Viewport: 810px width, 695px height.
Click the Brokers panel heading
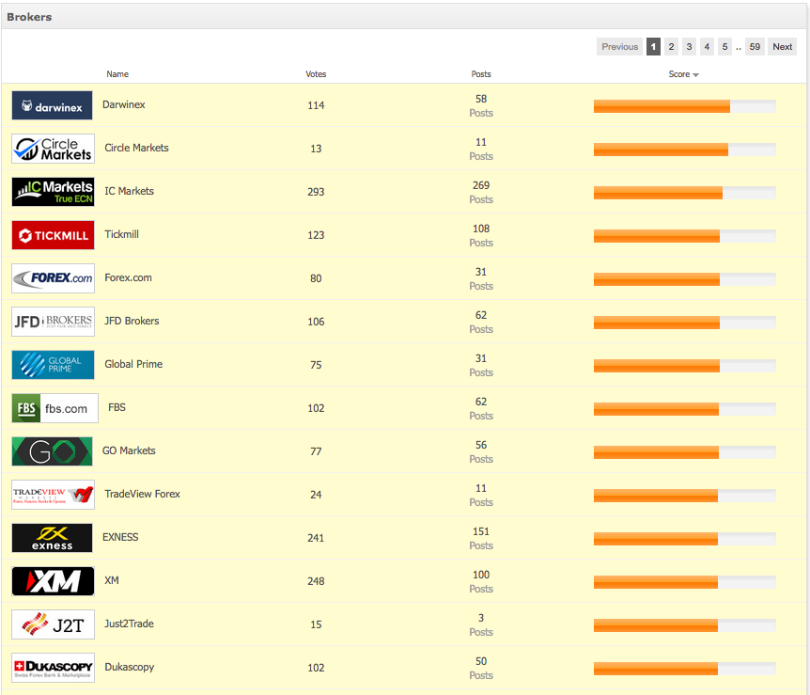(29, 17)
